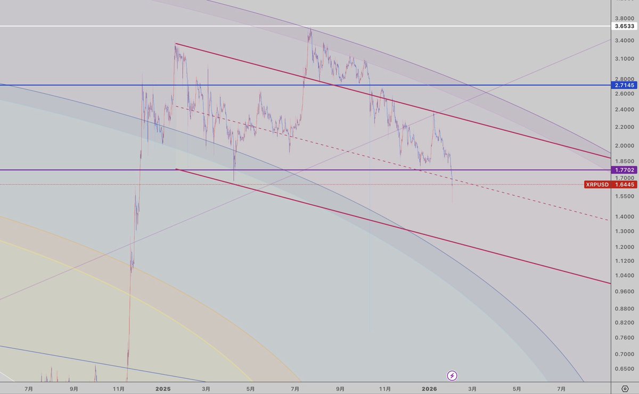Select the blue horizontal line at 2.7145
639x394 pixels.
click(306, 85)
